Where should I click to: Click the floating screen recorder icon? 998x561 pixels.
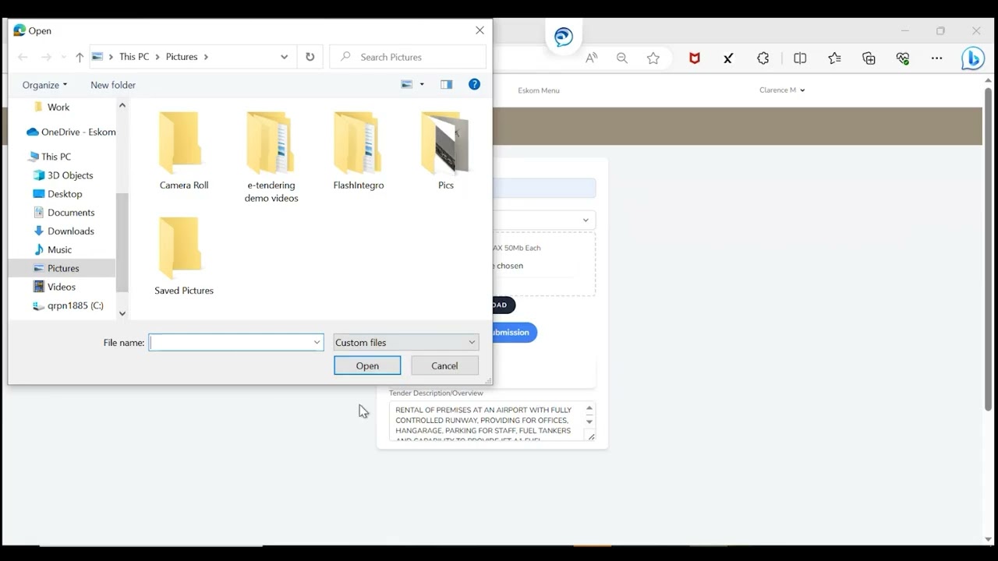click(564, 37)
